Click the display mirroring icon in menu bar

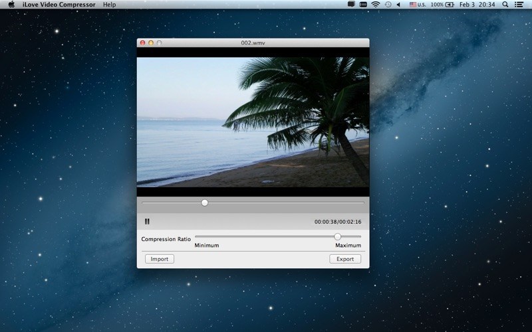[351, 5]
